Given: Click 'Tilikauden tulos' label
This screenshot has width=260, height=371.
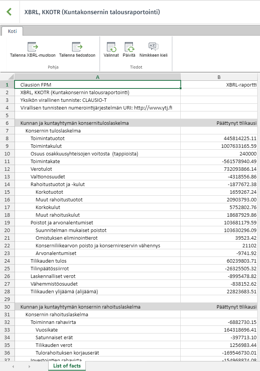Looking at the screenshot, I should 49,261.
